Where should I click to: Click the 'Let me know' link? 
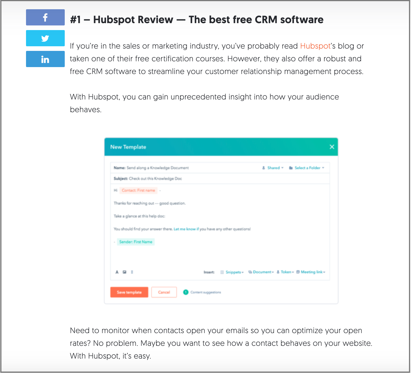pyautogui.click(x=184, y=229)
